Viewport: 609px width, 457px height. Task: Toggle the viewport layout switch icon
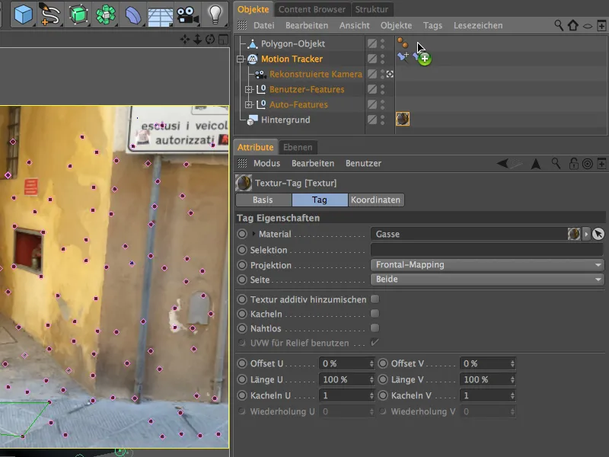click(223, 40)
